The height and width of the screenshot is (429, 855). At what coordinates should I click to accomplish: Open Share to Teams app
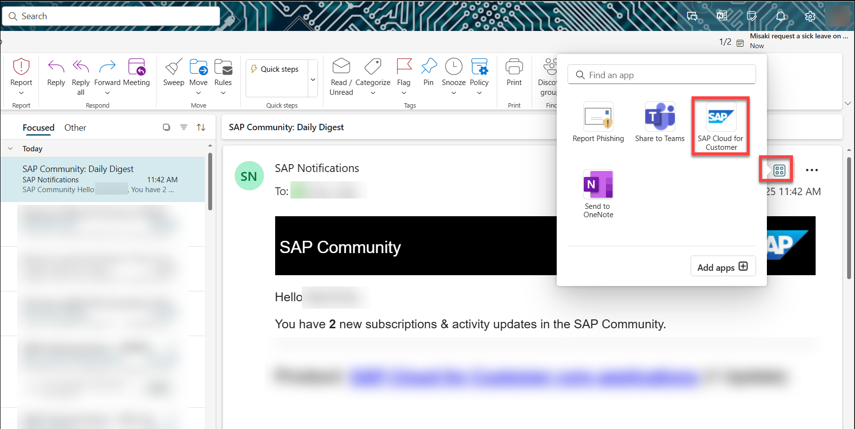(x=660, y=122)
